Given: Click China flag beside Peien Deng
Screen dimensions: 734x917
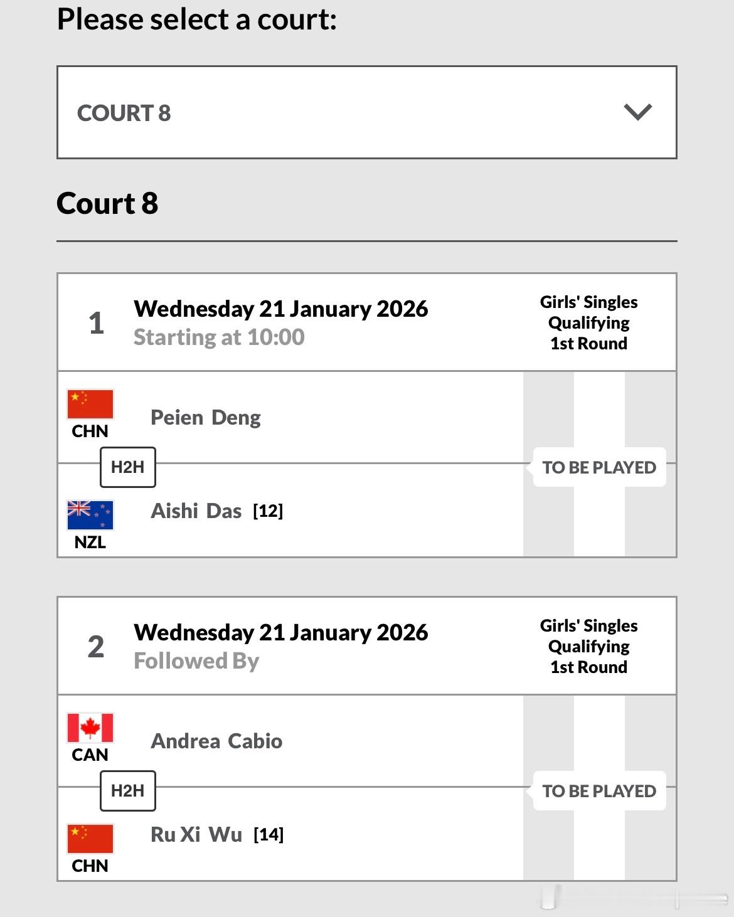Looking at the screenshot, I should click(x=90, y=404).
